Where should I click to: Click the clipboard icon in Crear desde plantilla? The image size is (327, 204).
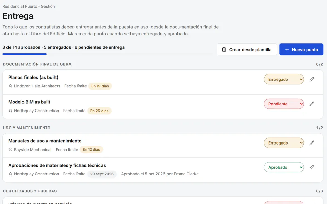tap(224, 50)
